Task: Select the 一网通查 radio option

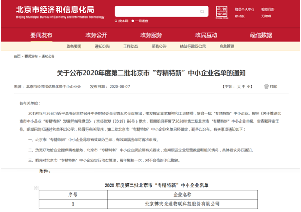Action: [x=133, y=21]
